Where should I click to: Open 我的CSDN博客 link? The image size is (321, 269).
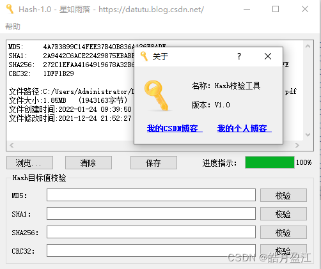coord(175,128)
